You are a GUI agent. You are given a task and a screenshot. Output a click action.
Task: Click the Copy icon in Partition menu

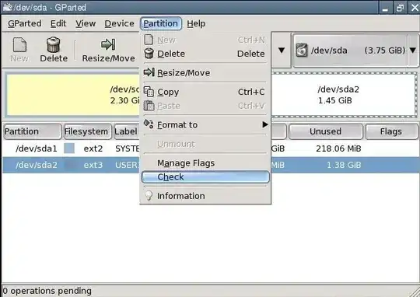[149, 92]
